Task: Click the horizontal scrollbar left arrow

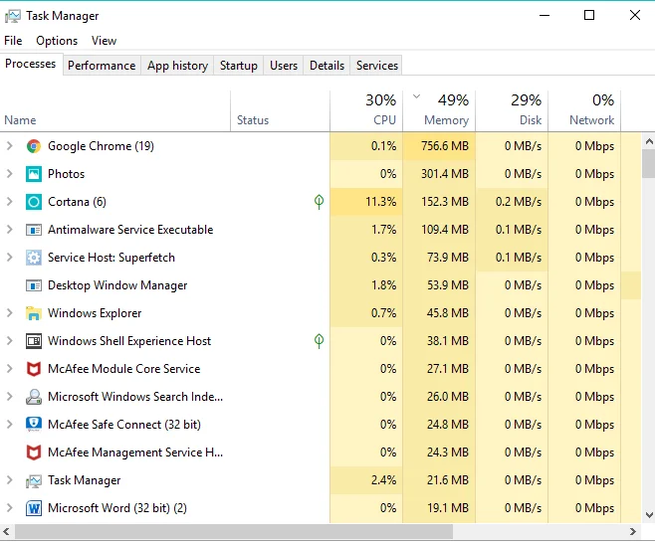Action: point(6,531)
